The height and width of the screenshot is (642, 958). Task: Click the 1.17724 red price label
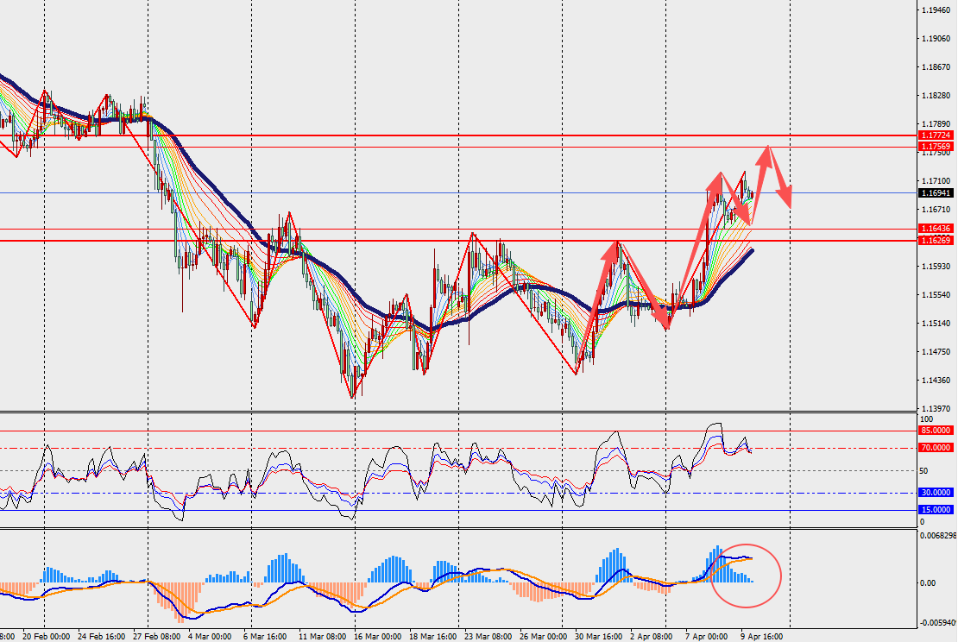[x=936, y=136]
